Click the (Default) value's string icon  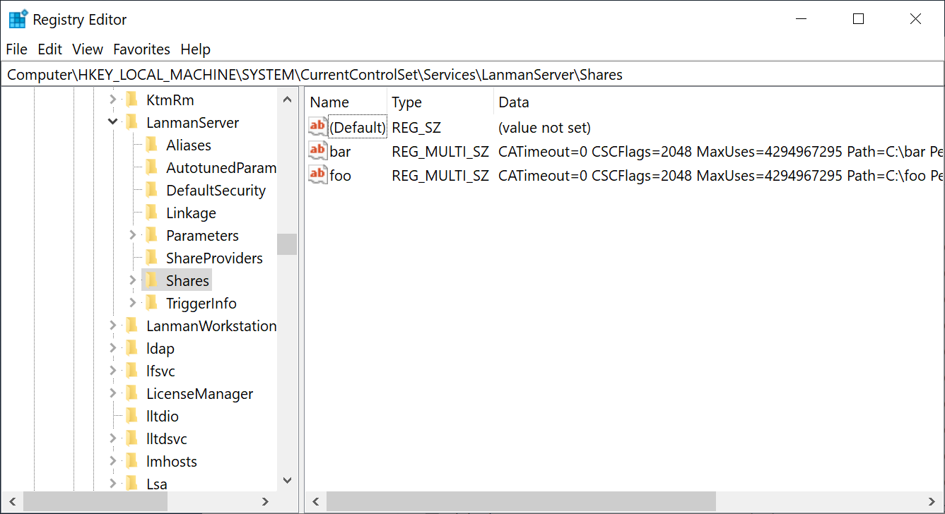click(317, 127)
